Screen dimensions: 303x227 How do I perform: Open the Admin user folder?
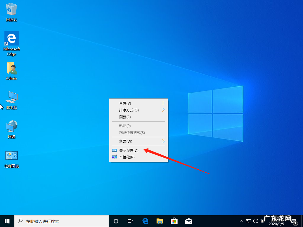(x=11, y=69)
